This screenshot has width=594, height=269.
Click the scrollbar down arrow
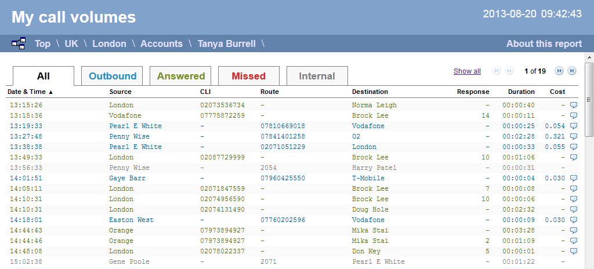click(x=589, y=264)
